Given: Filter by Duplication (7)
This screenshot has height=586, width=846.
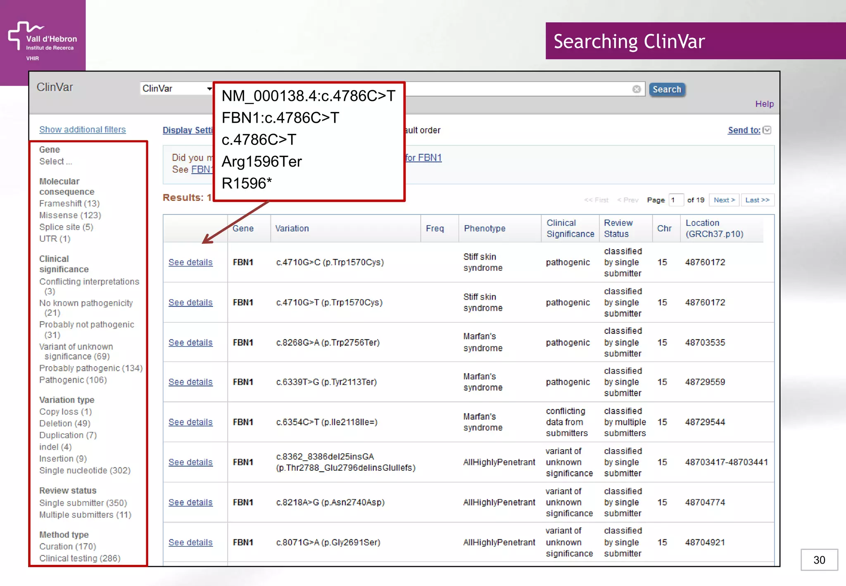Looking at the screenshot, I should pyautogui.click(x=68, y=435).
